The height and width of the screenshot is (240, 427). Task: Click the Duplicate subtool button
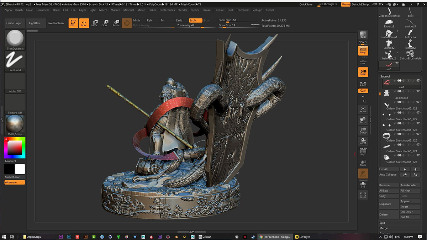[389, 204]
